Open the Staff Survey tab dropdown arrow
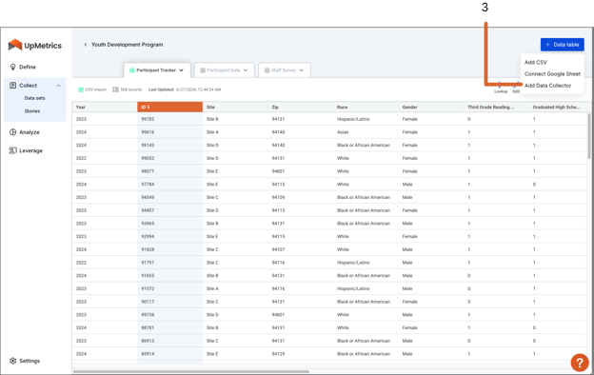 tap(302, 70)
